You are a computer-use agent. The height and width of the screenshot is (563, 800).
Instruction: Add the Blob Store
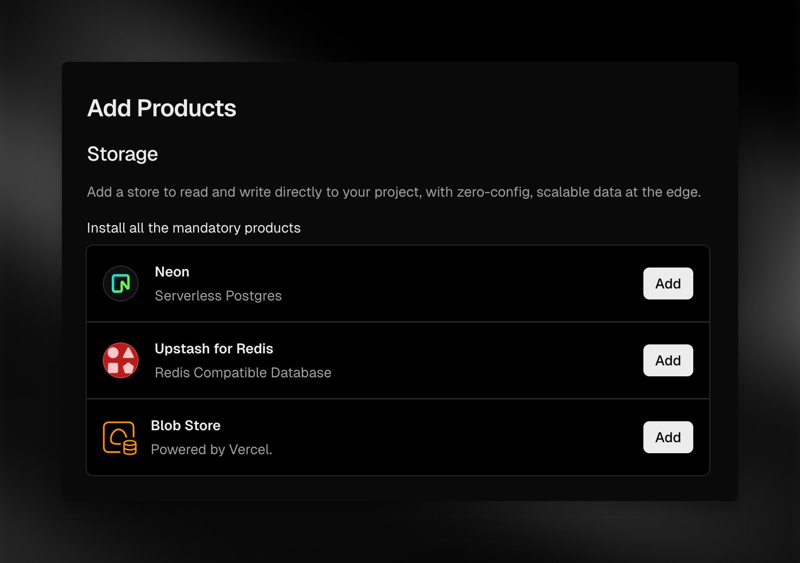(668, 437)
